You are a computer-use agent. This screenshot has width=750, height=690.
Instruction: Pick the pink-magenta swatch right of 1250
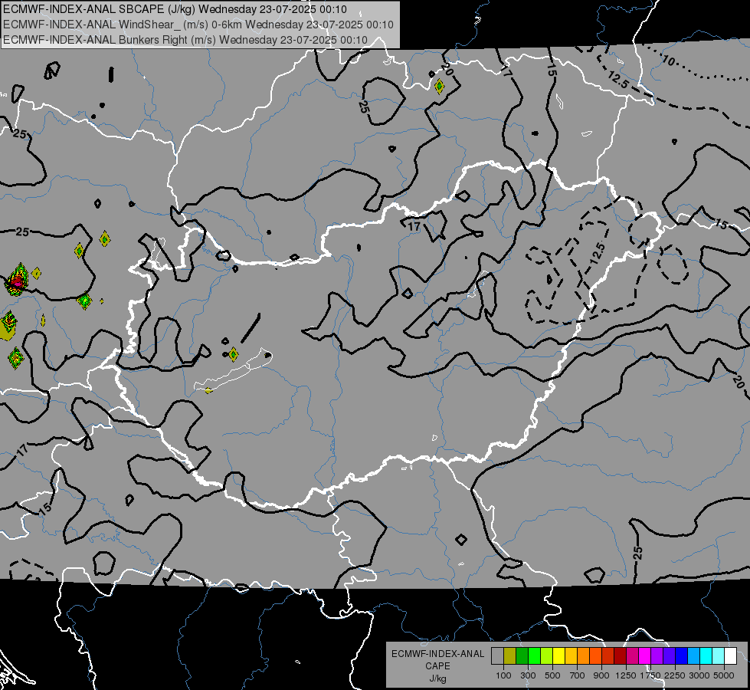click(633, 655)
